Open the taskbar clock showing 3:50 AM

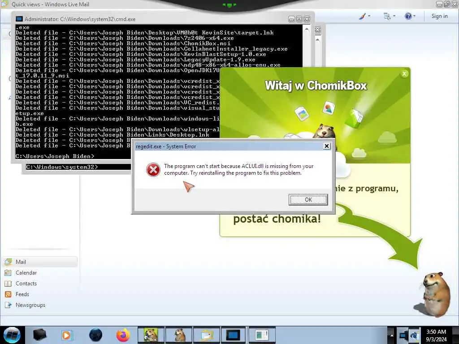tap(436, 335)
